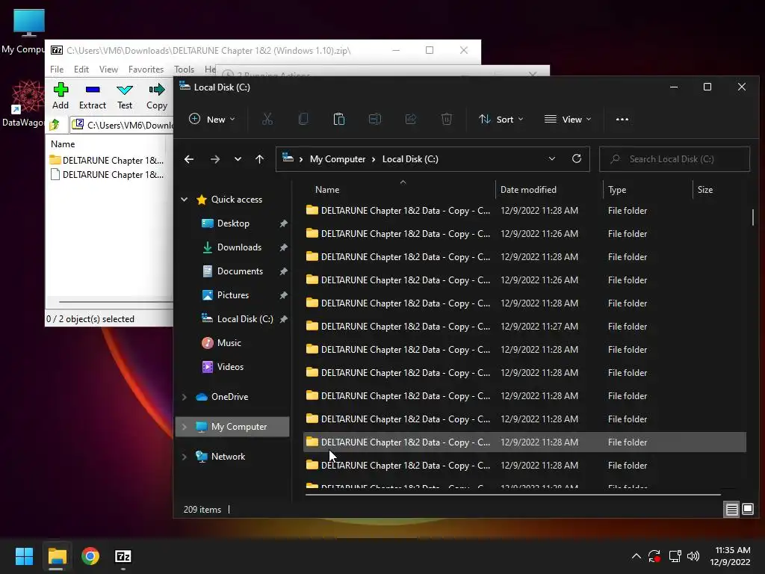Image resolution: width=765 pixels, height=574 pixels.
Task: Click the Rename icon in Explorer toolbar
Action: pos(375,119)
